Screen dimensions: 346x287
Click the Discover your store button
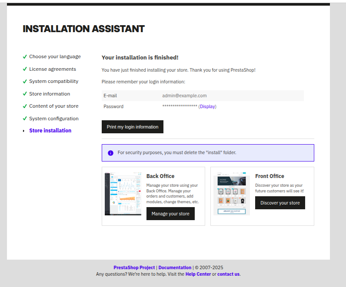coord(280,203)
